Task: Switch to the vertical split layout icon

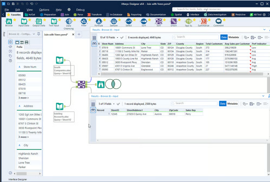Action: point(22,42)
